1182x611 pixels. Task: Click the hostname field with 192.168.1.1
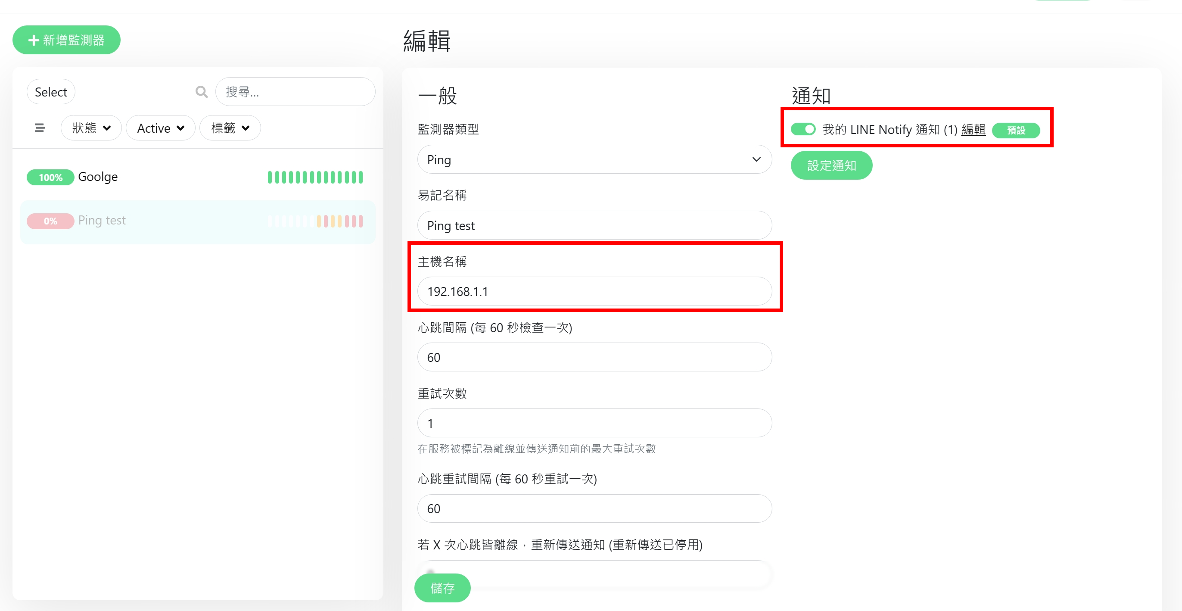pyautogui.click(x=594, y=292)
